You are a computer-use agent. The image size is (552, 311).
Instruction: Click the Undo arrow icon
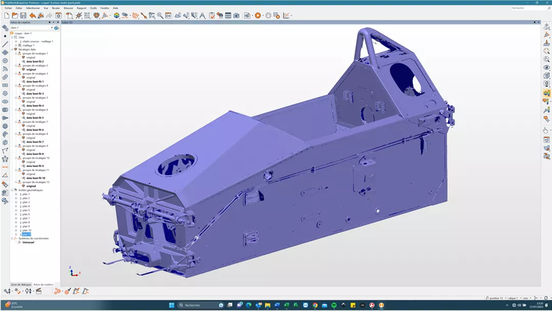tap(33, 16)
